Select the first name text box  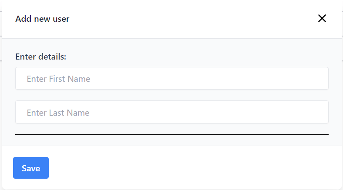coord(171,79)
